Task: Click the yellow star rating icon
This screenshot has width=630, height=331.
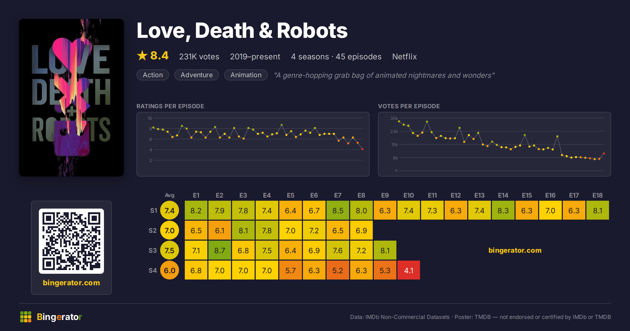Action: 142,55
